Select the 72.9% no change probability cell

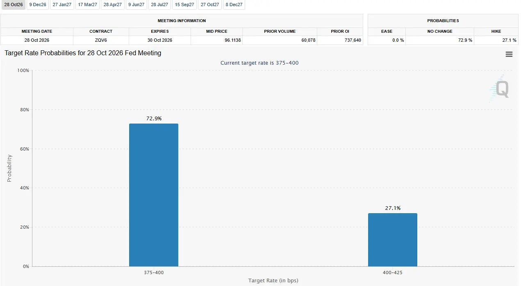pos(440,40)
